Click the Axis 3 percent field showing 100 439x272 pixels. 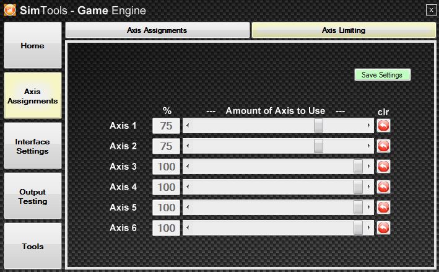(x=167, y=167)
